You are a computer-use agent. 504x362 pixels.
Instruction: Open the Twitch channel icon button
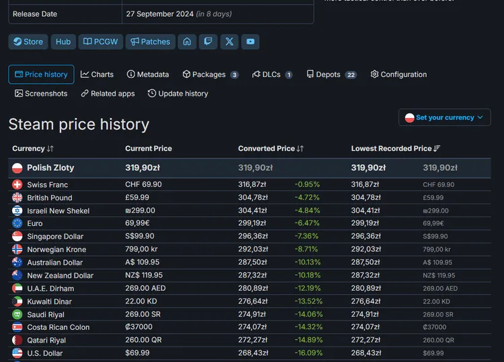tap(208, 42)
